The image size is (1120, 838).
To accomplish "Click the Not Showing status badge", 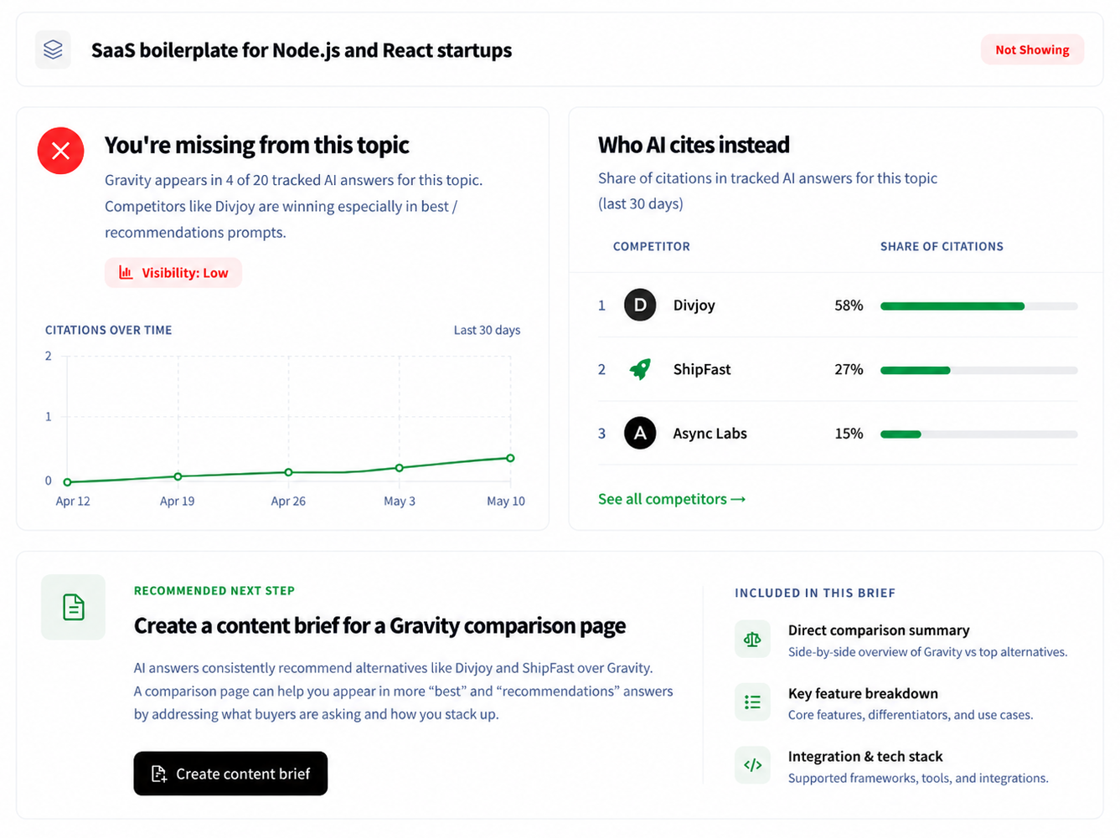I will click(x=1032, y=49).
